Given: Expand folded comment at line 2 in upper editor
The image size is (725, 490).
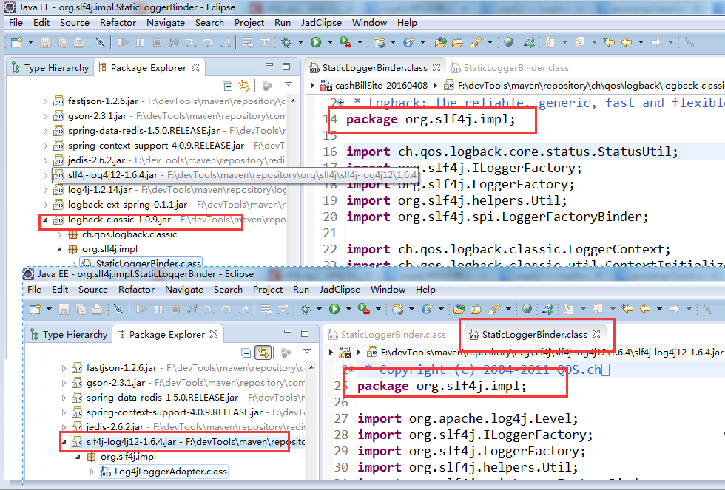Looking at the screenshot, I should pos(341,103).
